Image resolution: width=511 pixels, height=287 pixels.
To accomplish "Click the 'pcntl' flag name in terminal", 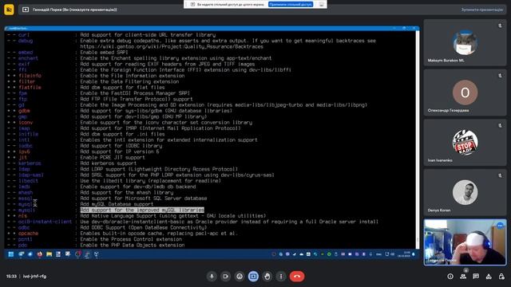I will pyautogui.click(x=26, y=239).
